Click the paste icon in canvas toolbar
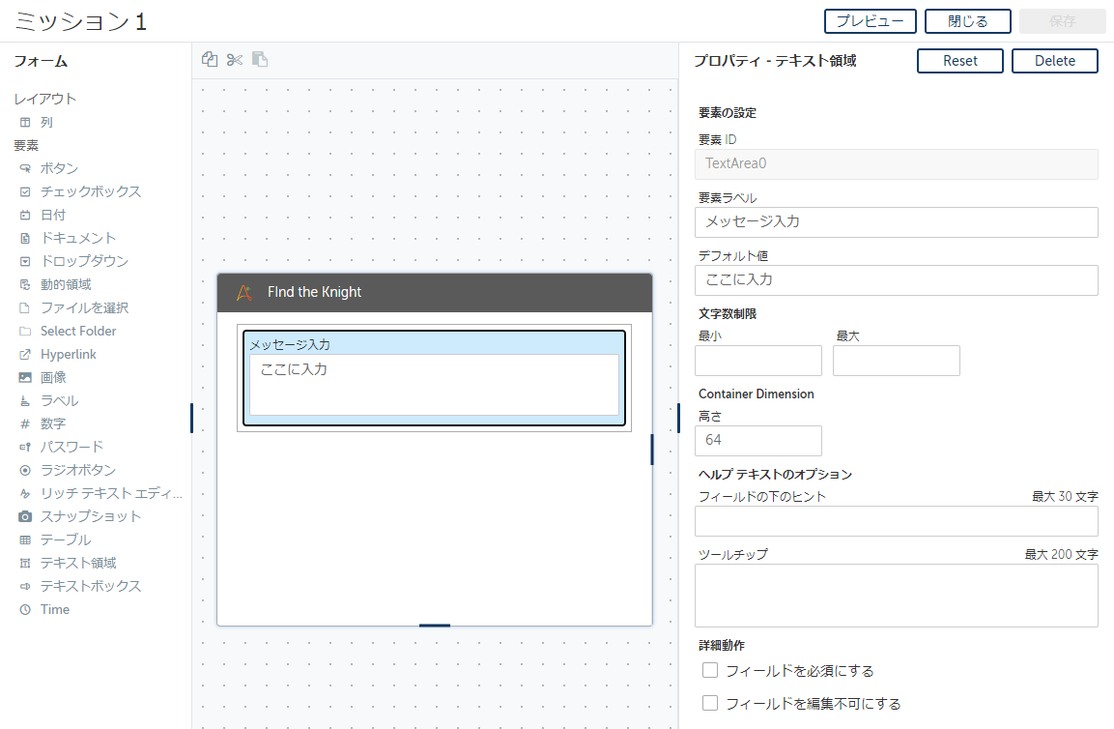Image resolution: width=1114 pixels, height=729 pixels. (x=260, y=60)
